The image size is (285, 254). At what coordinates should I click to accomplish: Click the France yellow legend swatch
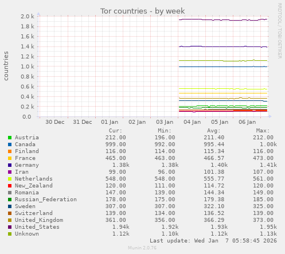(x=10, y=158)
